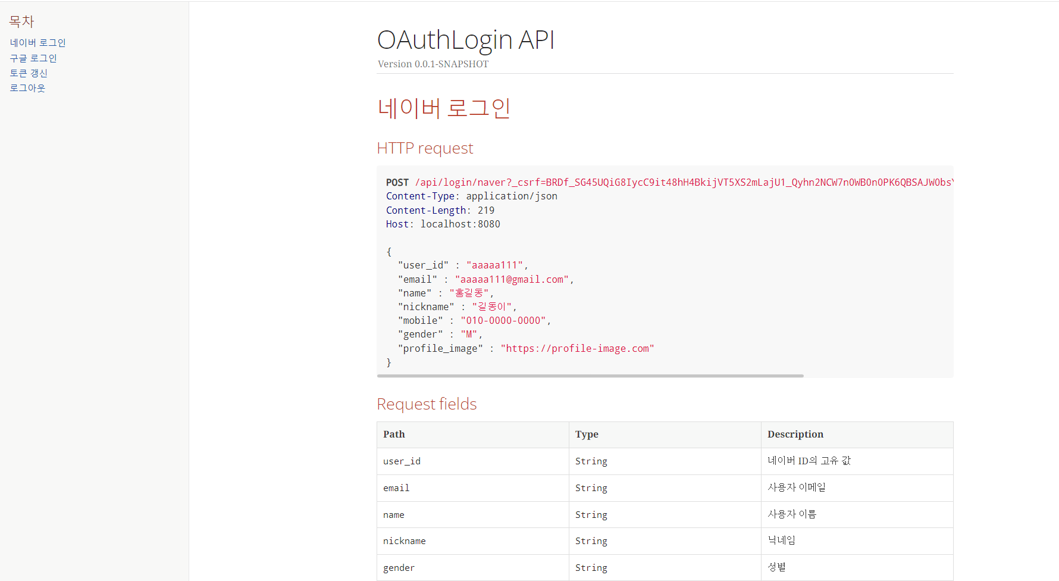Go to 토큰 갱신 in the table of contents
Image resolution: width=1059 pixels, height=581 pixels.
[29, 73]
